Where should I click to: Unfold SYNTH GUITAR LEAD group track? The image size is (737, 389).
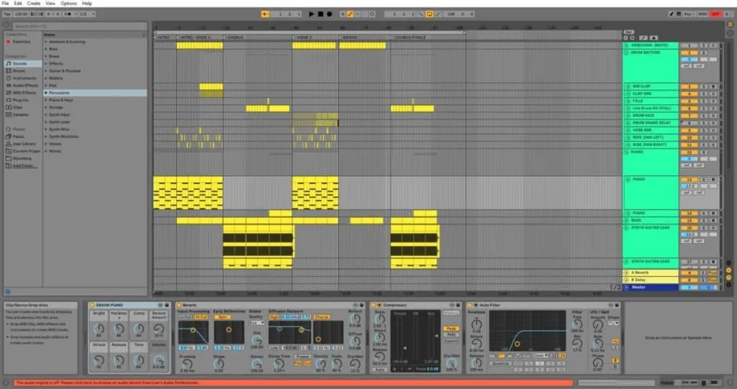click(627, 228)
